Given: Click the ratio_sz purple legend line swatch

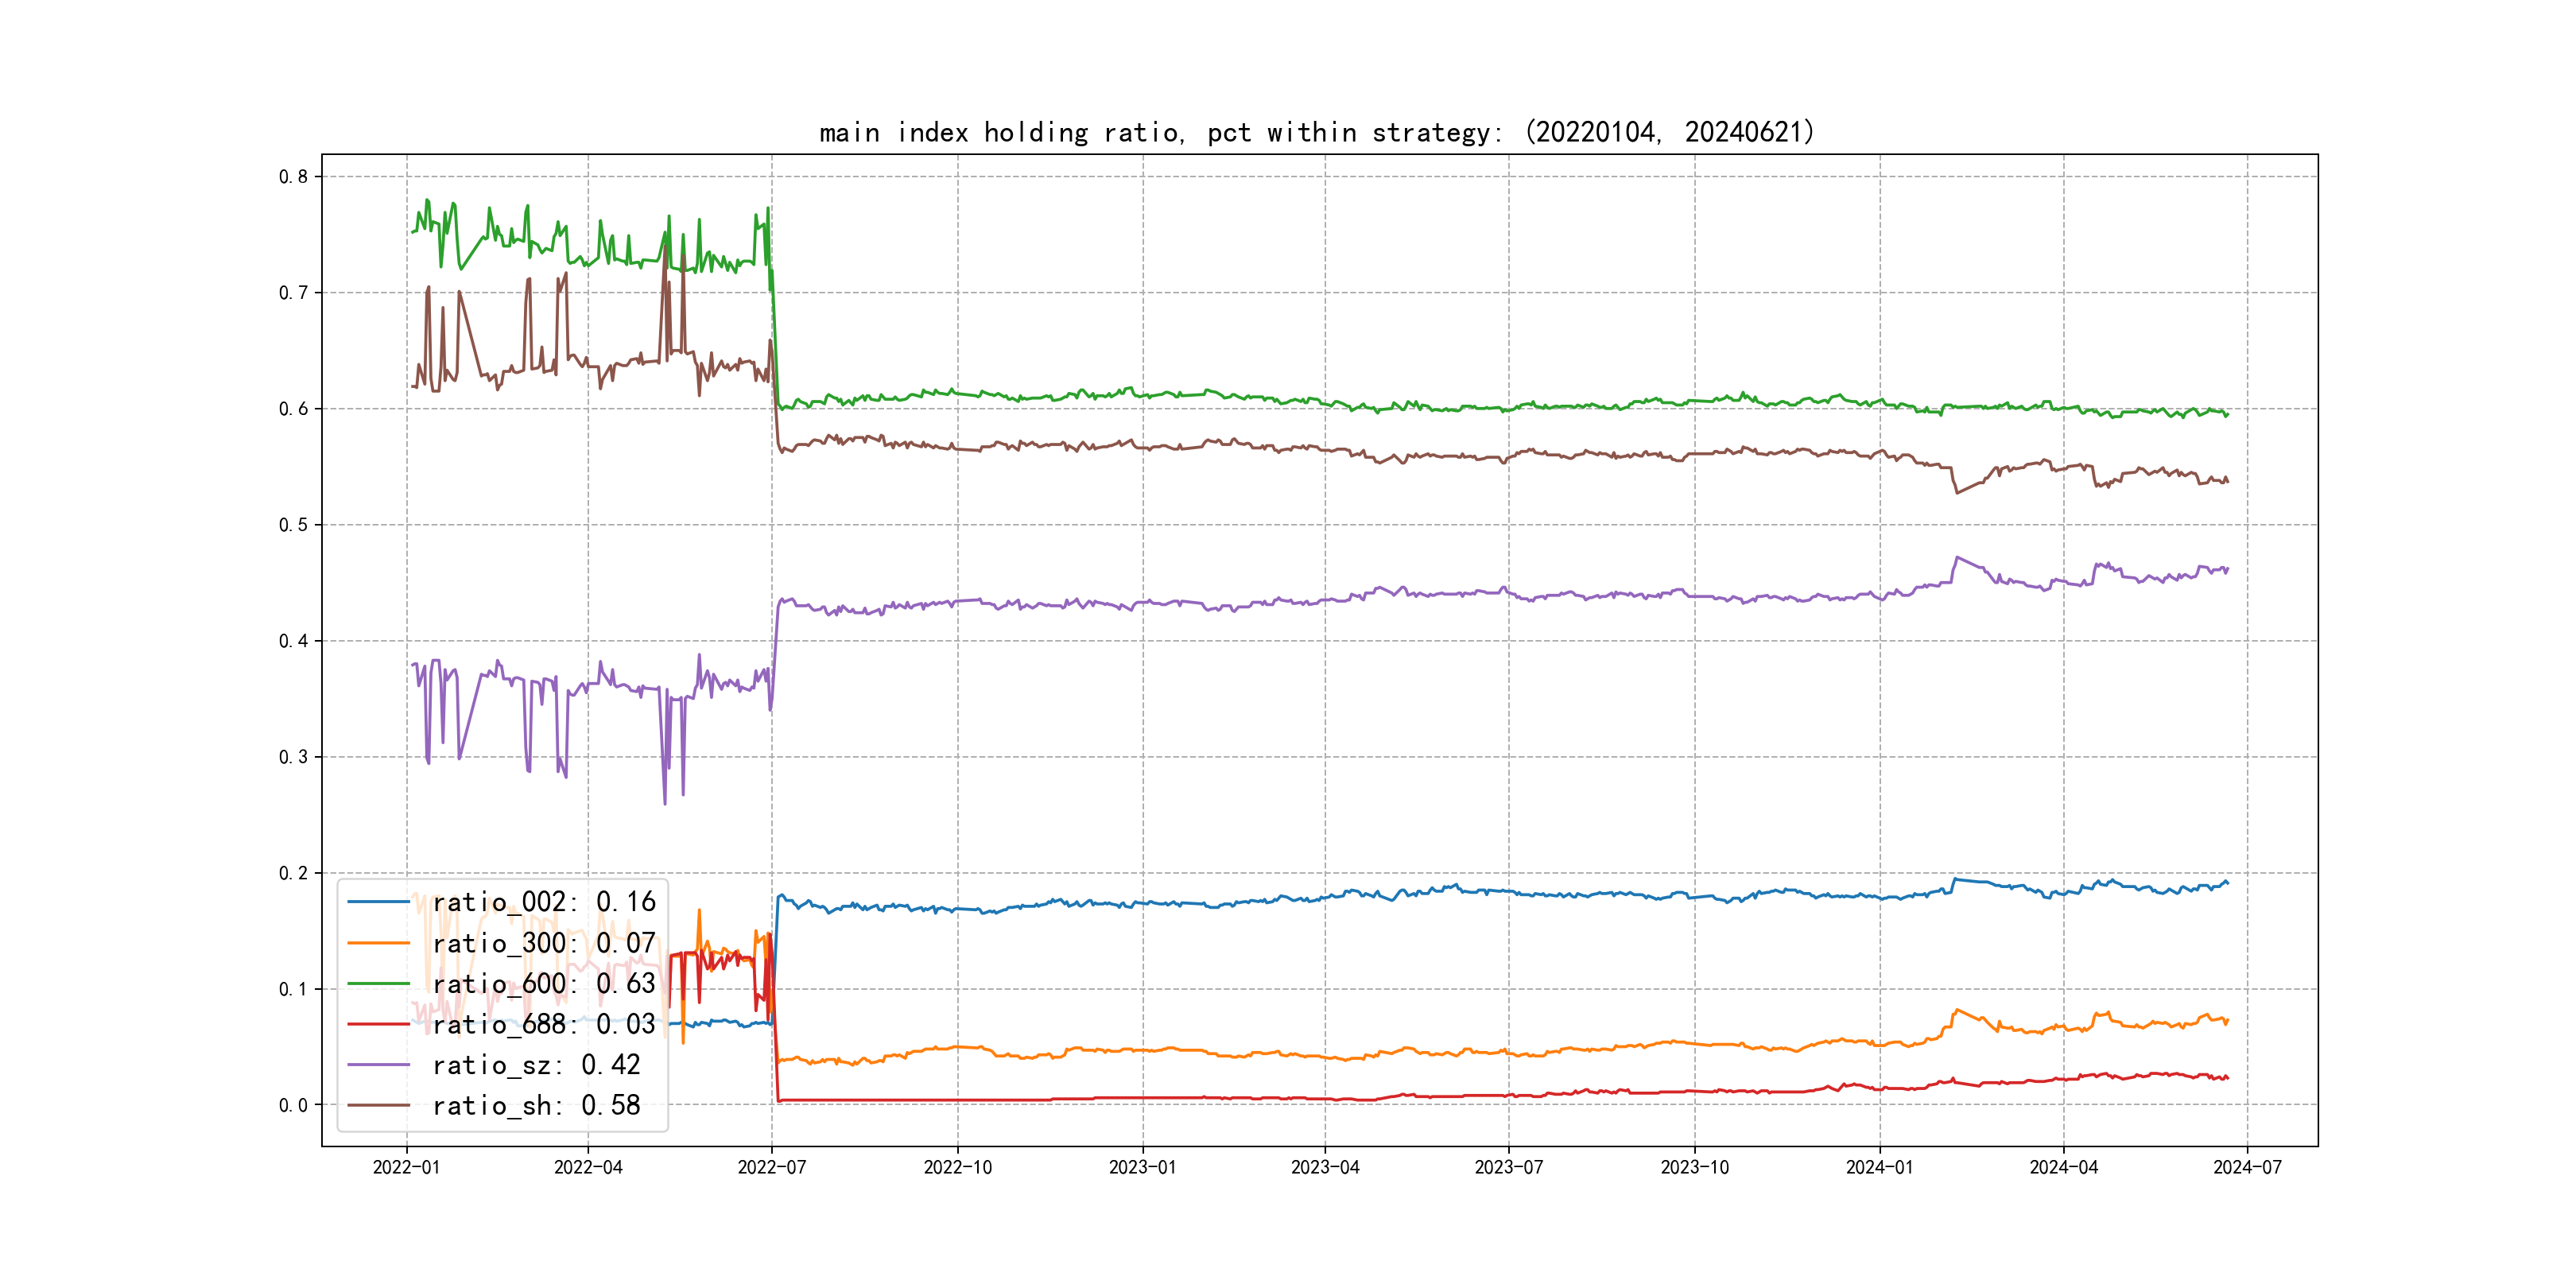Looking at the screenshot, I should click(378, 1065).
